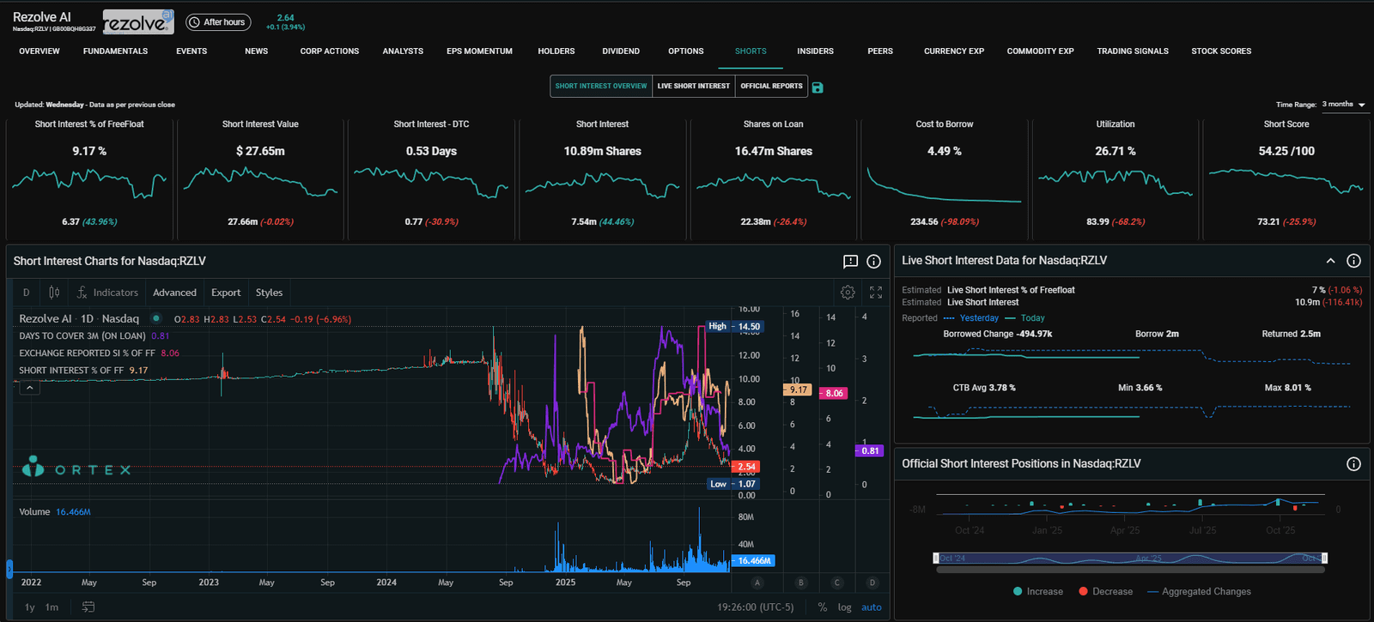Show info for Official Short Interest Positions
1374x622 pixels.
pos(1353,464)
